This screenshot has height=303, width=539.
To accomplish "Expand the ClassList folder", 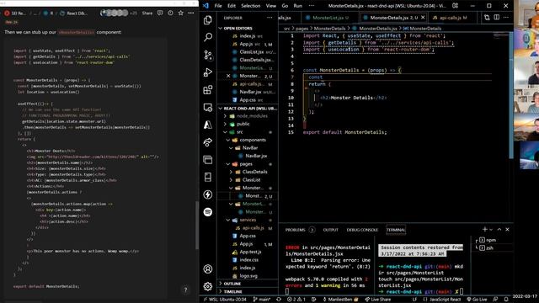I will (x=250, y=180).
